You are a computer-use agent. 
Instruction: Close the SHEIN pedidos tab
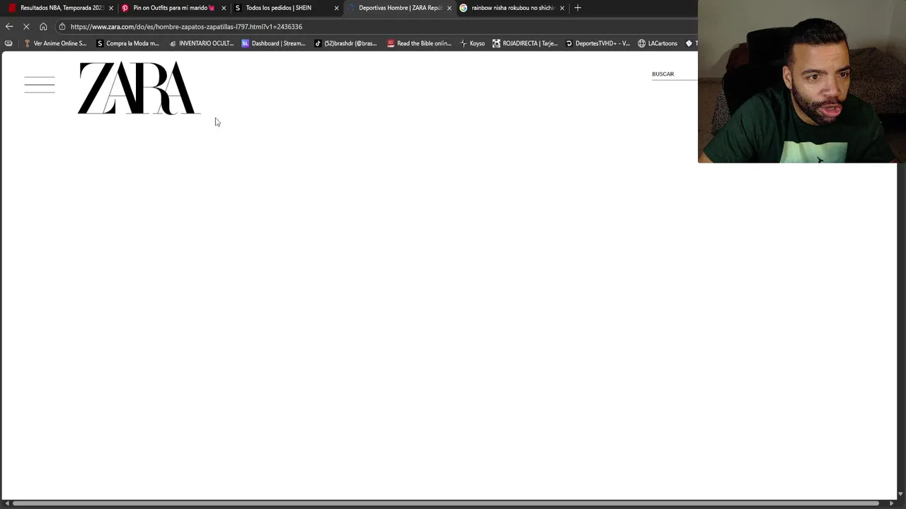336,8
